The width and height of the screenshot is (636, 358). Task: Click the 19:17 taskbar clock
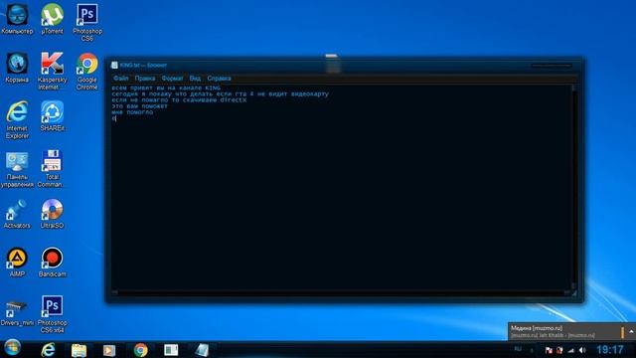coord(609,349)
